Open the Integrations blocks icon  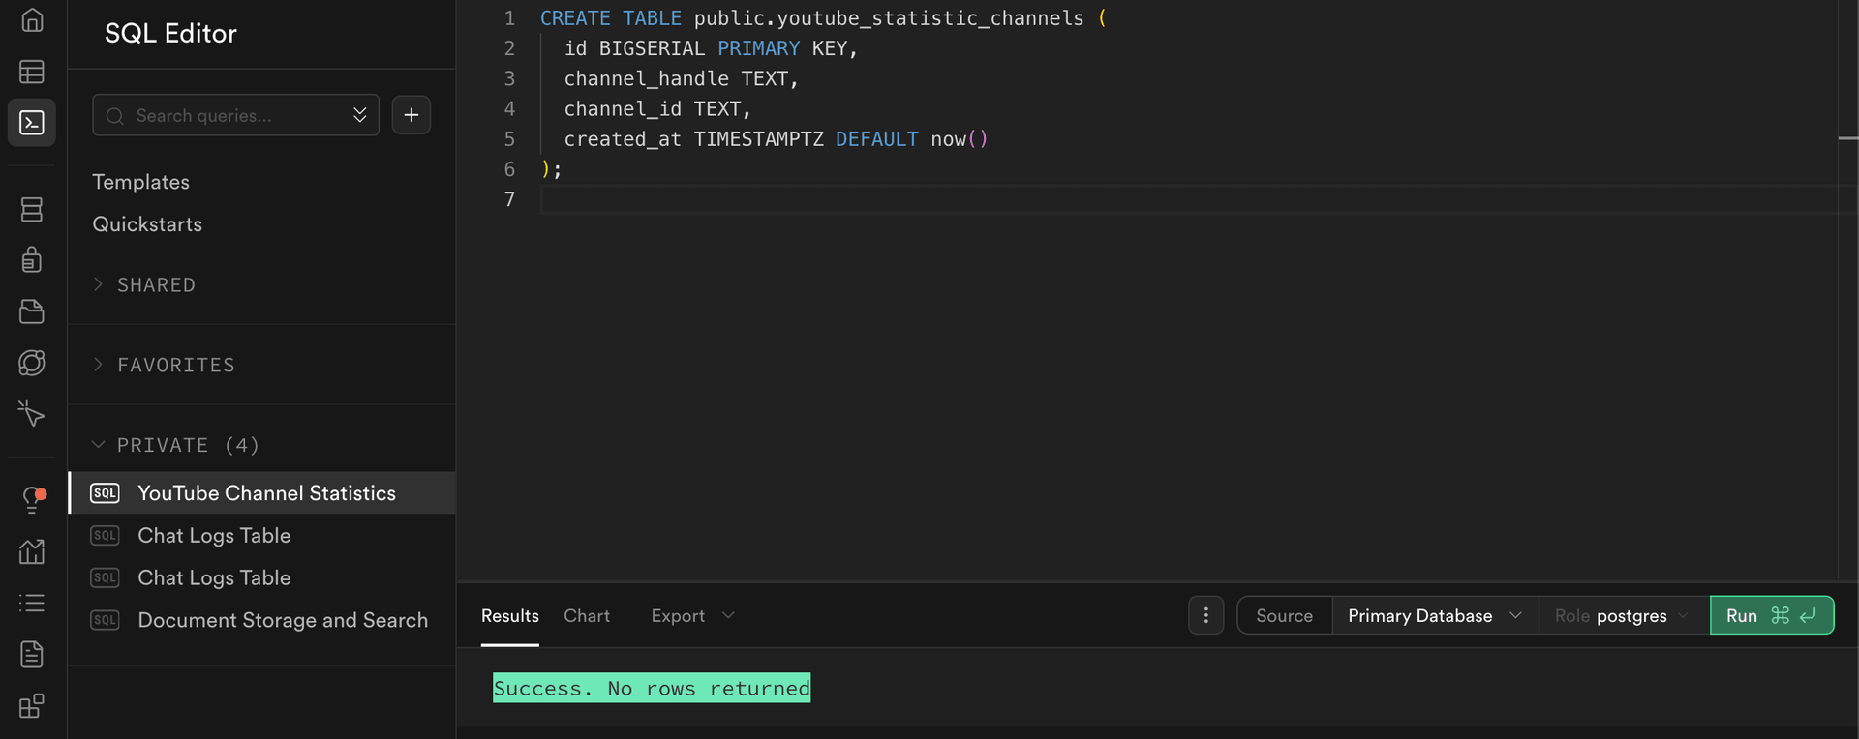point(32,706)
